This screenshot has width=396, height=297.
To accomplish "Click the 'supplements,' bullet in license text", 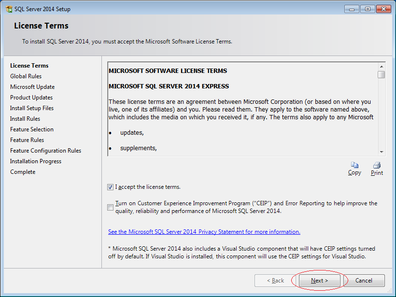I will point(139,148).
